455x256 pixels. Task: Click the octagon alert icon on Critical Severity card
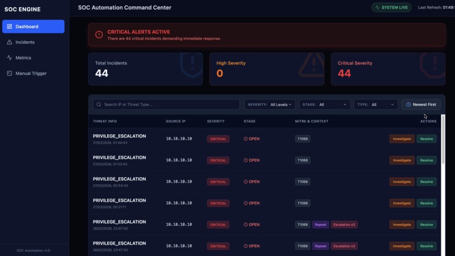coord(433,65)
